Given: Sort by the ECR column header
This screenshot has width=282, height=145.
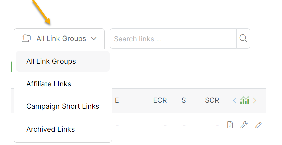Looking at the screenshot, I should click(160, 100).
